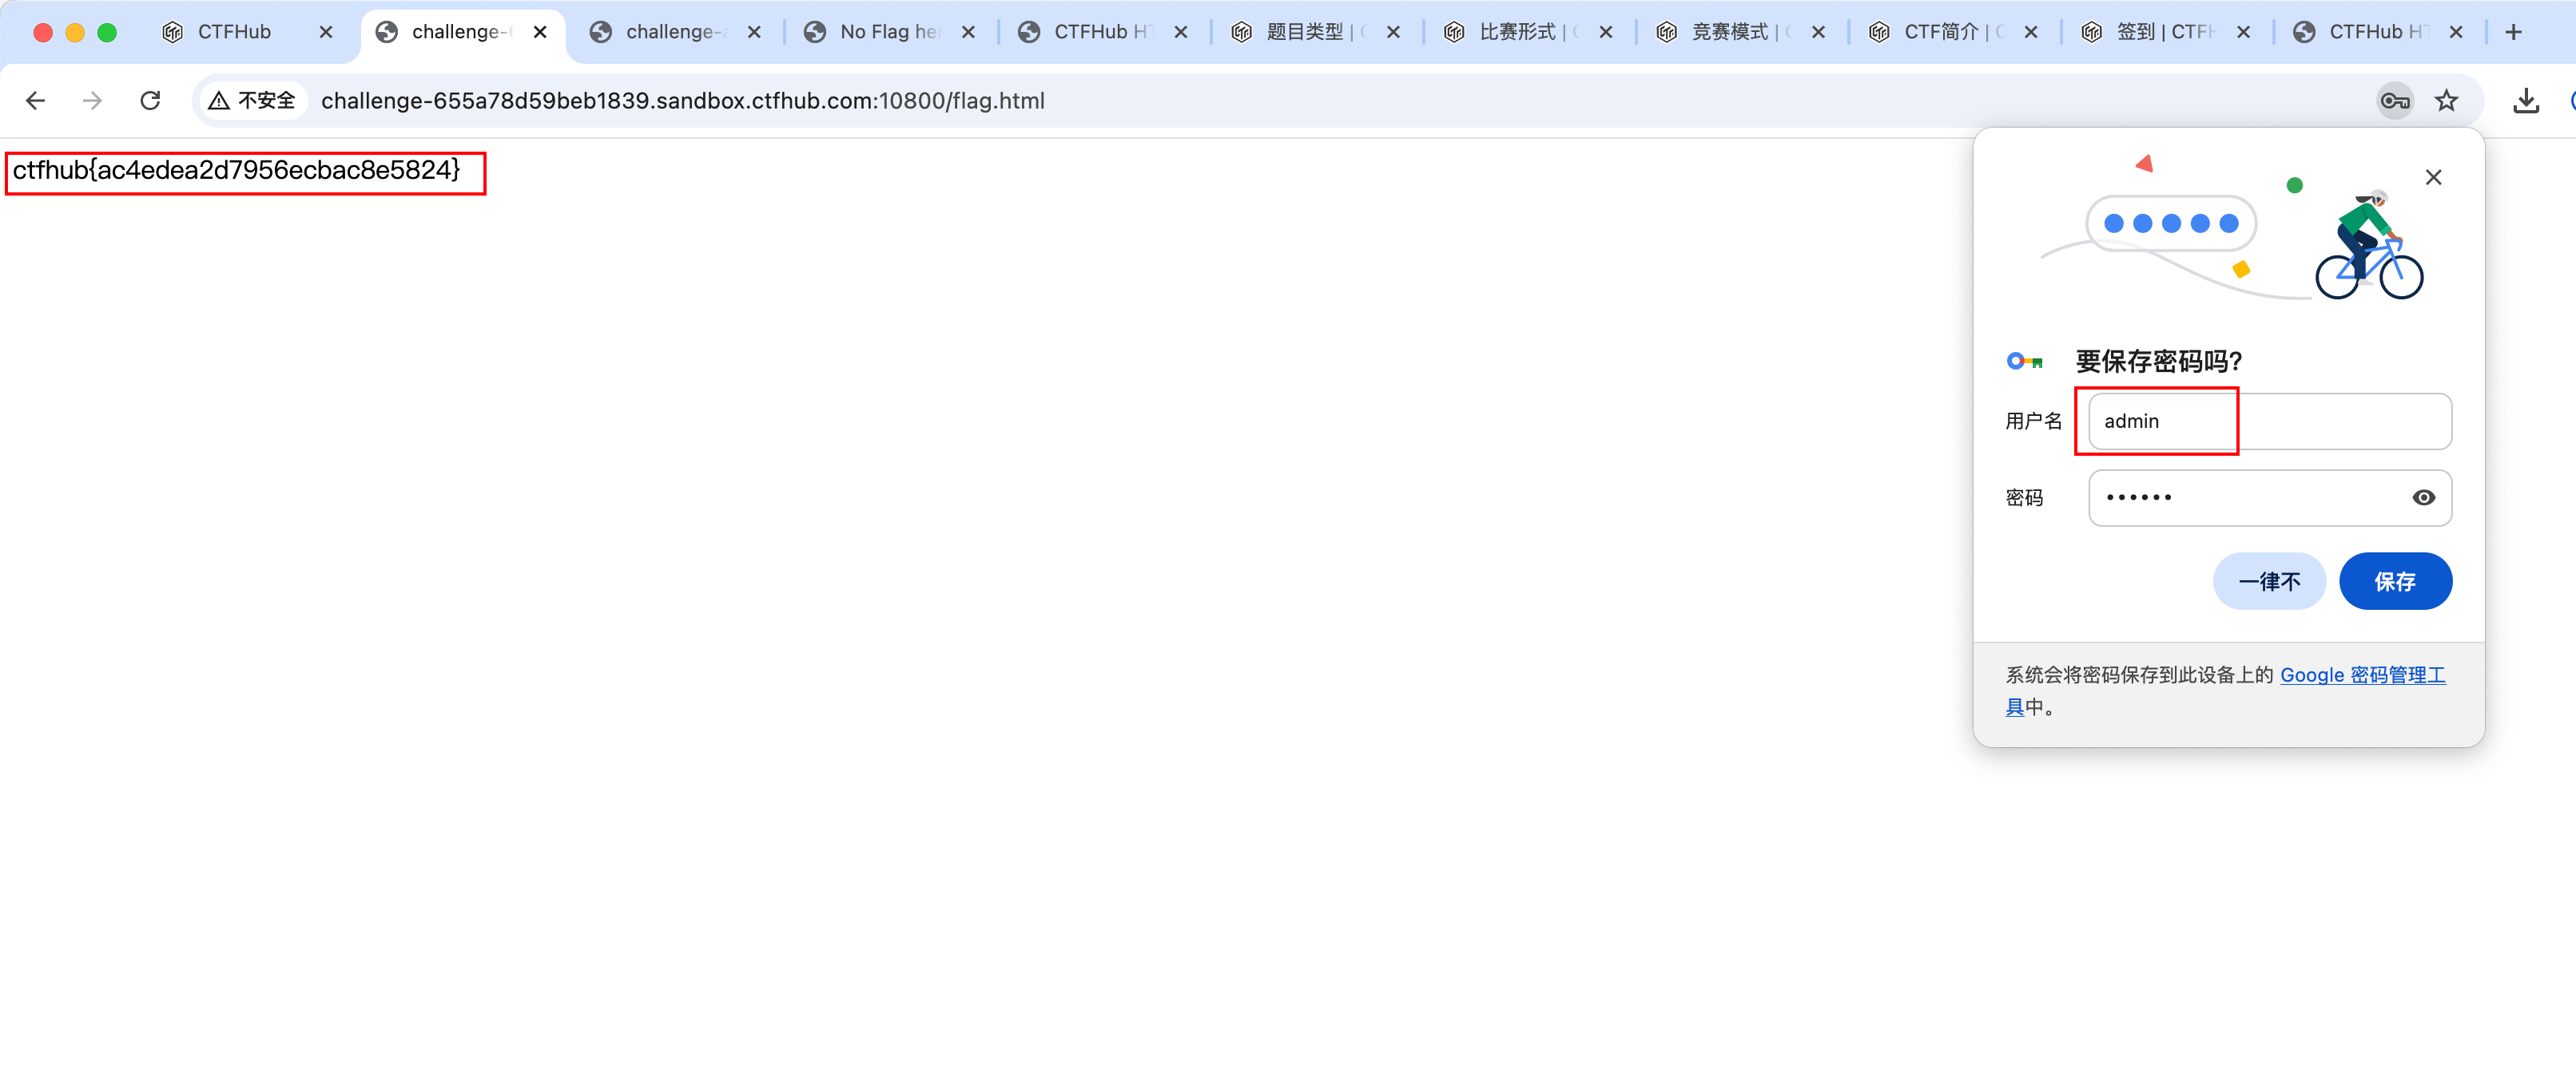Click the '不安全' security warning chip

click(x=253, y=101)
